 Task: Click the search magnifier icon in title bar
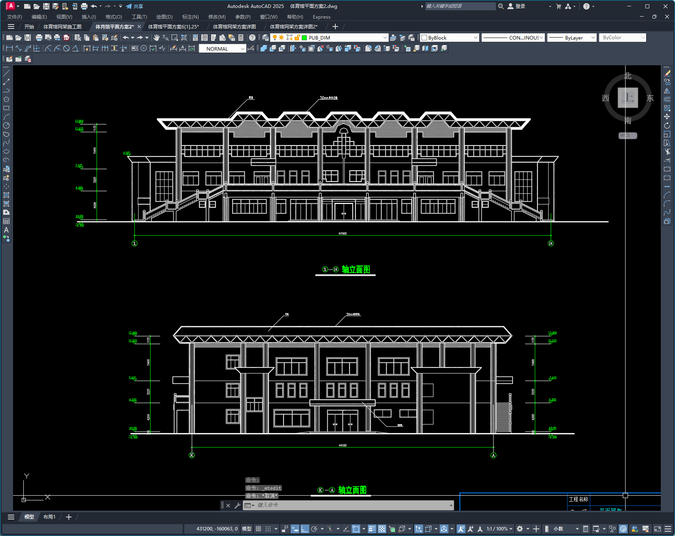pos(501,6)
